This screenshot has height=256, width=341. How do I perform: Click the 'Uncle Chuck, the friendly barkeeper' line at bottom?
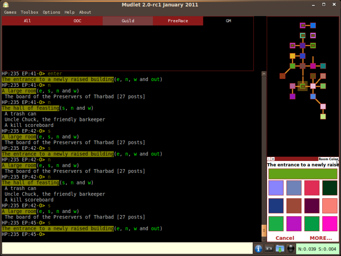55,194
